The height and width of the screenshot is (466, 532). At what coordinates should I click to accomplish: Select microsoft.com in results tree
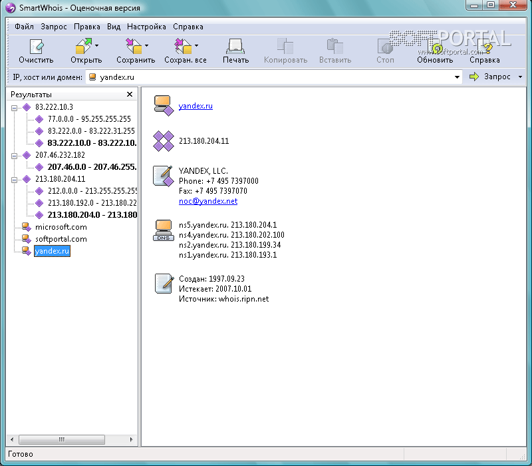[61, 227]
